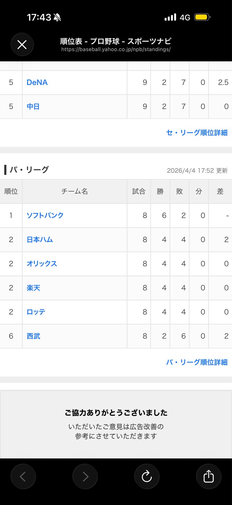Open the 中日 team link
The width and height of the screenshot is (232, 505).
point(33,107)
